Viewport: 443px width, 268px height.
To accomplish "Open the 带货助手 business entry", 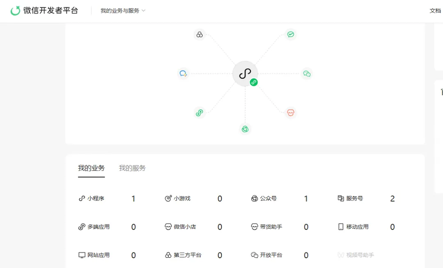I will (271, 227).
